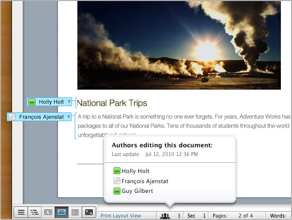Switch to Outline view button
Image resolution: width=292 pixels, height=220 pixels.
[x=34, y=212]
